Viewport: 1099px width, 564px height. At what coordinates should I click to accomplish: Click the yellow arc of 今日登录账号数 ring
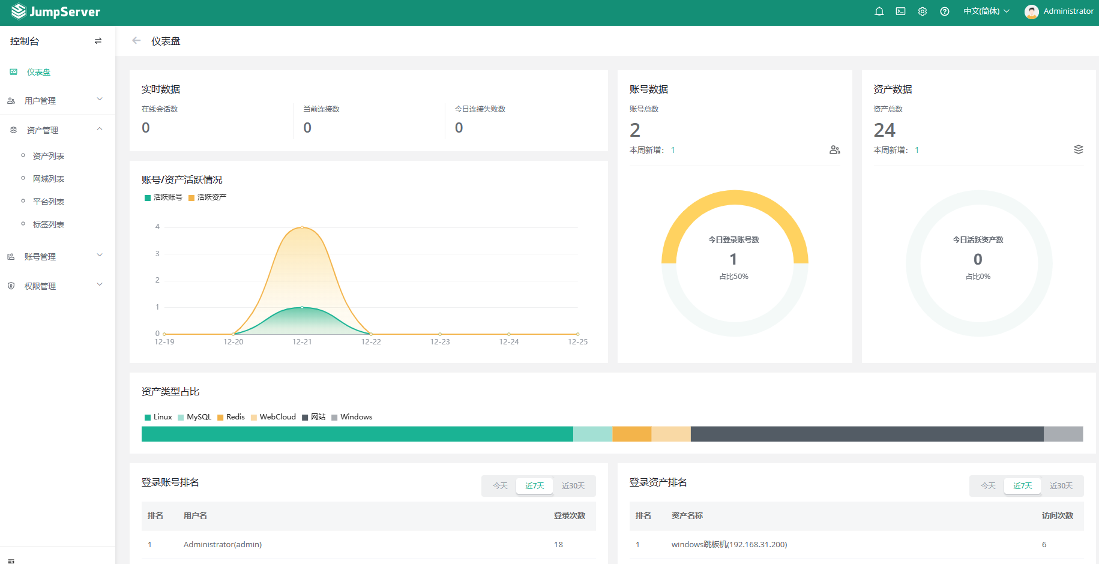[x=735, y=198]
